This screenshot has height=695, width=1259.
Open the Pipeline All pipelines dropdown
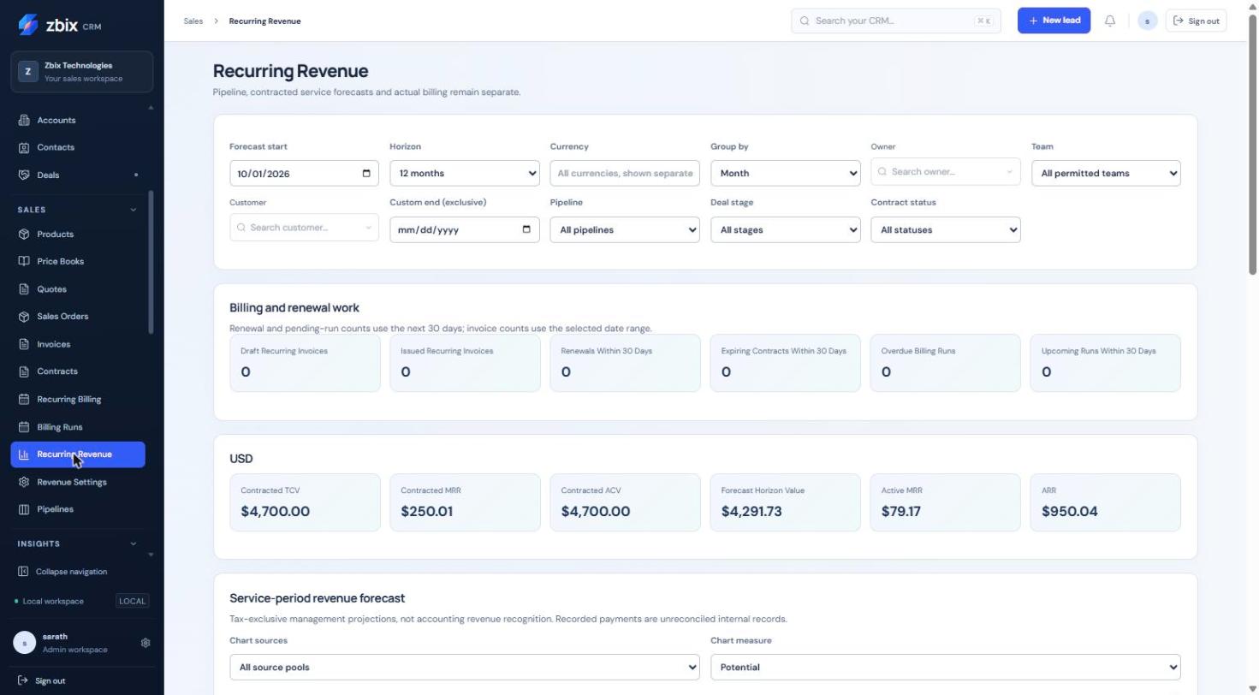coord(625,229)
